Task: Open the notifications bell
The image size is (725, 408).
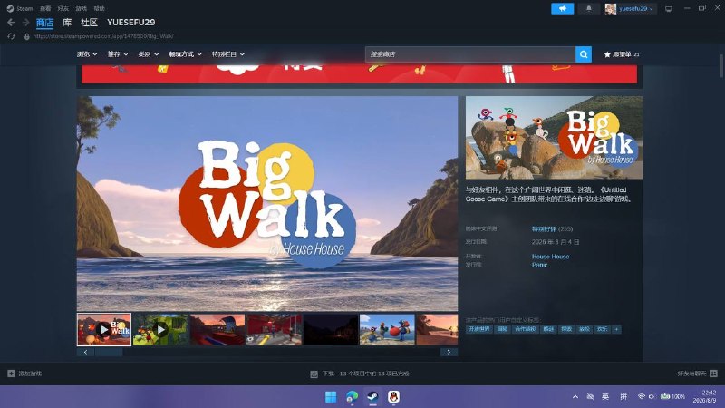Action: [x=588, y=8]
